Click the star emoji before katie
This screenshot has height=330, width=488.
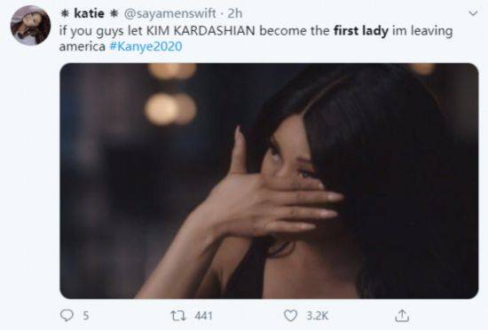[65, 13]
